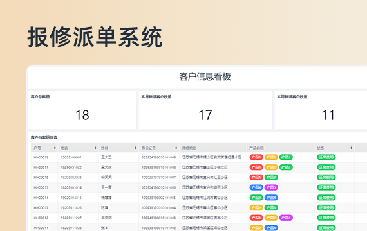Click red 产品1 tag in HH00012 row
The image size is (367, 231).
[256, 218]
